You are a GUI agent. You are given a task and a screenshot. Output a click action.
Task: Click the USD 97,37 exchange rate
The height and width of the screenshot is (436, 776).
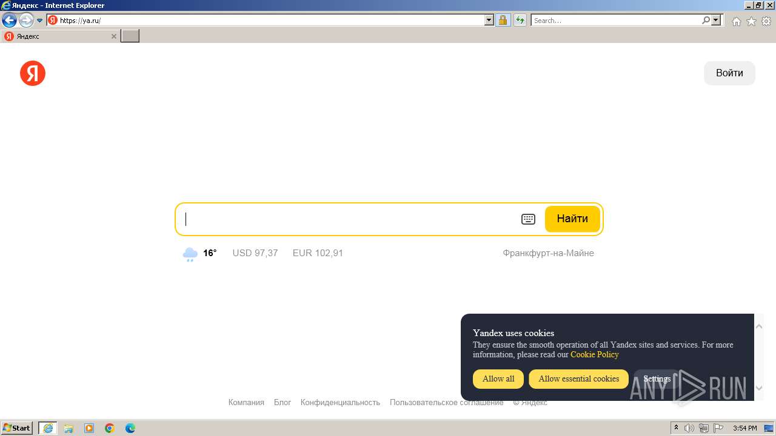tap(255, 253)
